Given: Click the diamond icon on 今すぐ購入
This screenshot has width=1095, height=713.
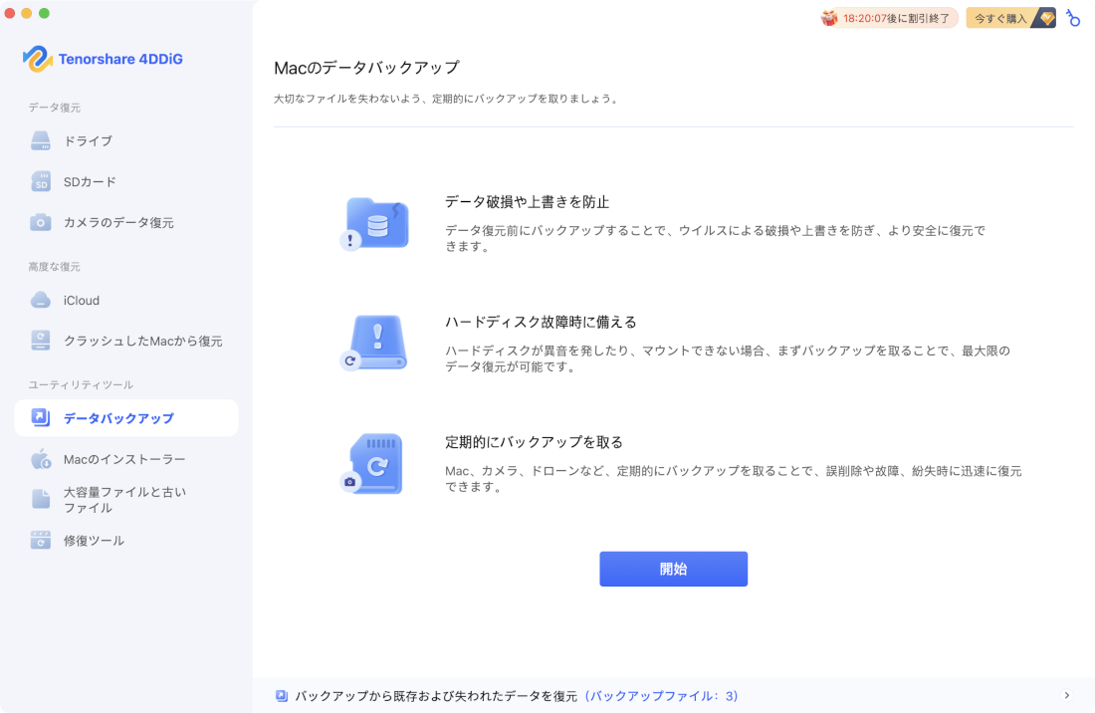Looking at the screenshot, I should click(x=1046, y=18).
